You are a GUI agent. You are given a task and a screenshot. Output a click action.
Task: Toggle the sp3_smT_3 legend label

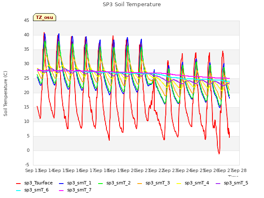pos(158,183)
